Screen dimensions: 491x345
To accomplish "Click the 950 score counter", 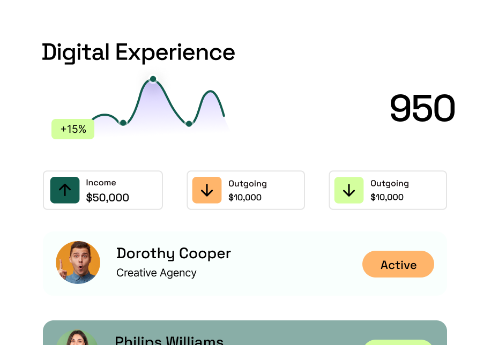I will [421, 108].
